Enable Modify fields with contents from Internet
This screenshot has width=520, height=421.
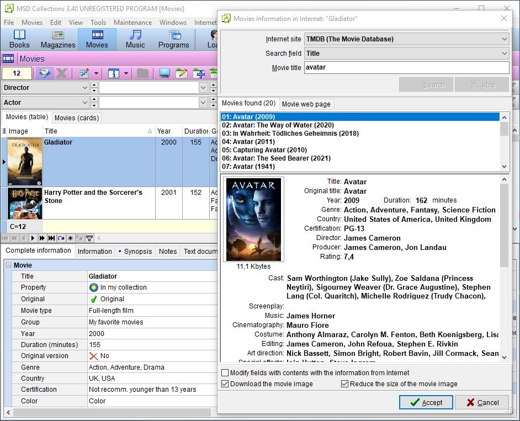pyautogui.click(x=225, y=373)
